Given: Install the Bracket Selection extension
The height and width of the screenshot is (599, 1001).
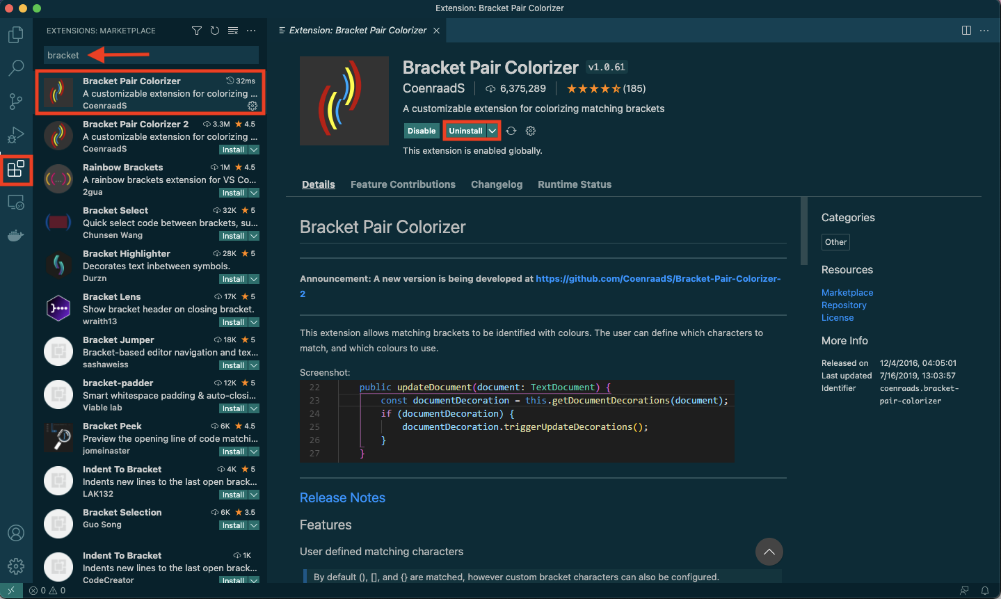Looking at the screenshot, I should coord(233,525).
